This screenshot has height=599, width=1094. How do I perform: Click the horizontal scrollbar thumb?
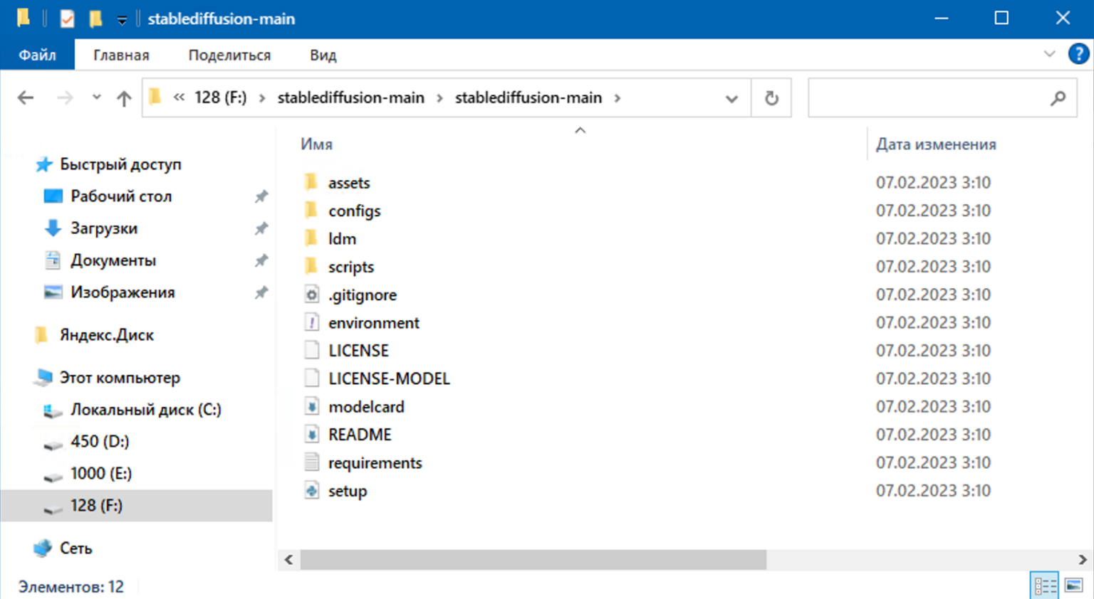533,560
